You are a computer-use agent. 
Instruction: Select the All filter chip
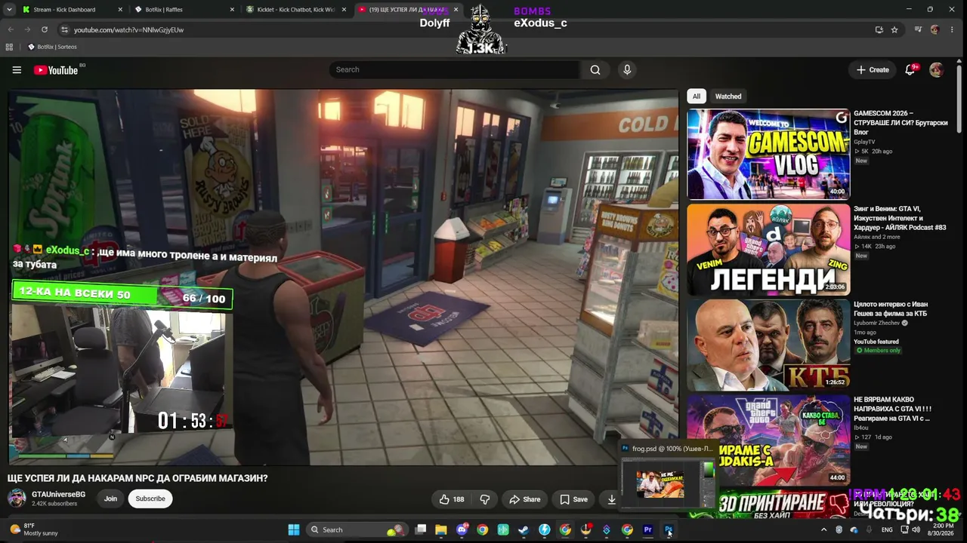click(x=697, y=97)
